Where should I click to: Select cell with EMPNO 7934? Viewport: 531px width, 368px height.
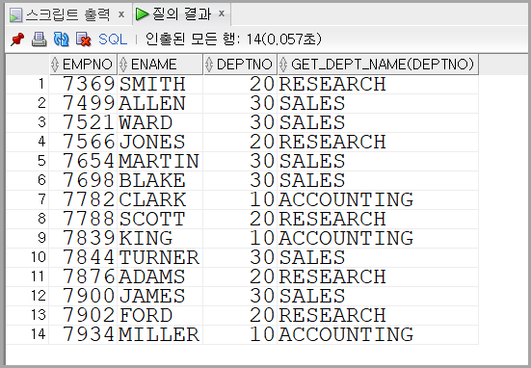[83, 335]
